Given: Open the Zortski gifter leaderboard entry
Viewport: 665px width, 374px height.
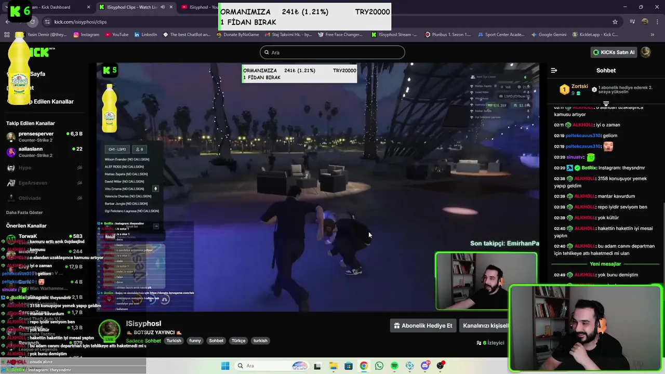Looking at the screenshot, I should click(x=573, y=89).
